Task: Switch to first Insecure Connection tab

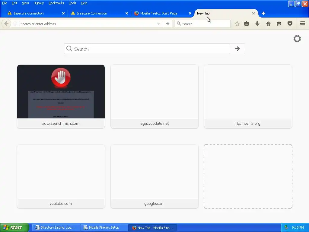Action: coord(36,13)
